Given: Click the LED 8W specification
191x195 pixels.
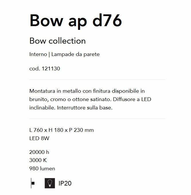Looking at the screenshot, I should [x=39, y=138].
